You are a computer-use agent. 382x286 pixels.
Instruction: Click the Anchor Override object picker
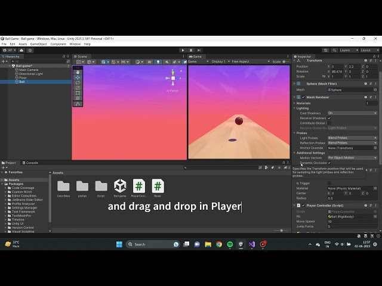[x=375, y=148]
